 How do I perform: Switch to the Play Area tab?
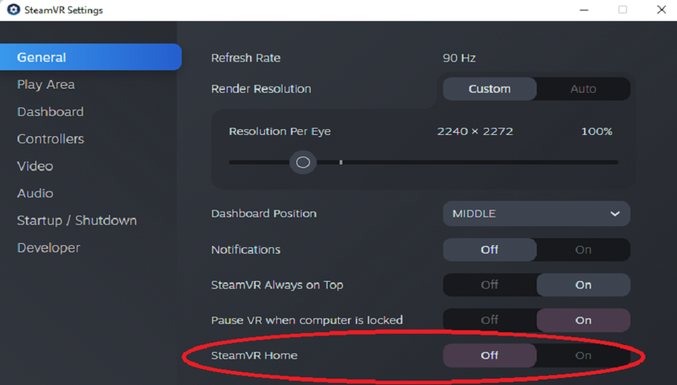click(46, 85)
